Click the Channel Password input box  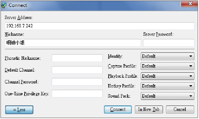77,82
